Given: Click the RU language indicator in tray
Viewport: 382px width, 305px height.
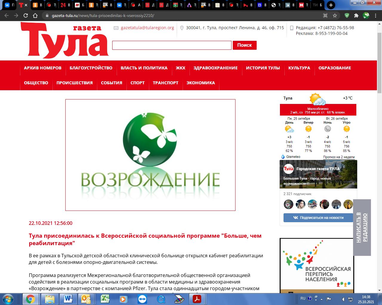Looking at the screenshot, I should point(303,298).
